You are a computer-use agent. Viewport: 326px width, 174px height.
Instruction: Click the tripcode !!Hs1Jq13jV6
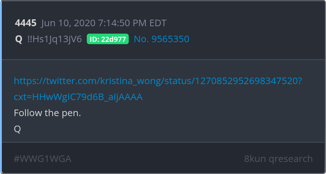point(55,39)
